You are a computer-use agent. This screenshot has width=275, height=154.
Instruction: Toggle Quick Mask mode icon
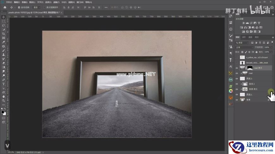coord(3,118)
